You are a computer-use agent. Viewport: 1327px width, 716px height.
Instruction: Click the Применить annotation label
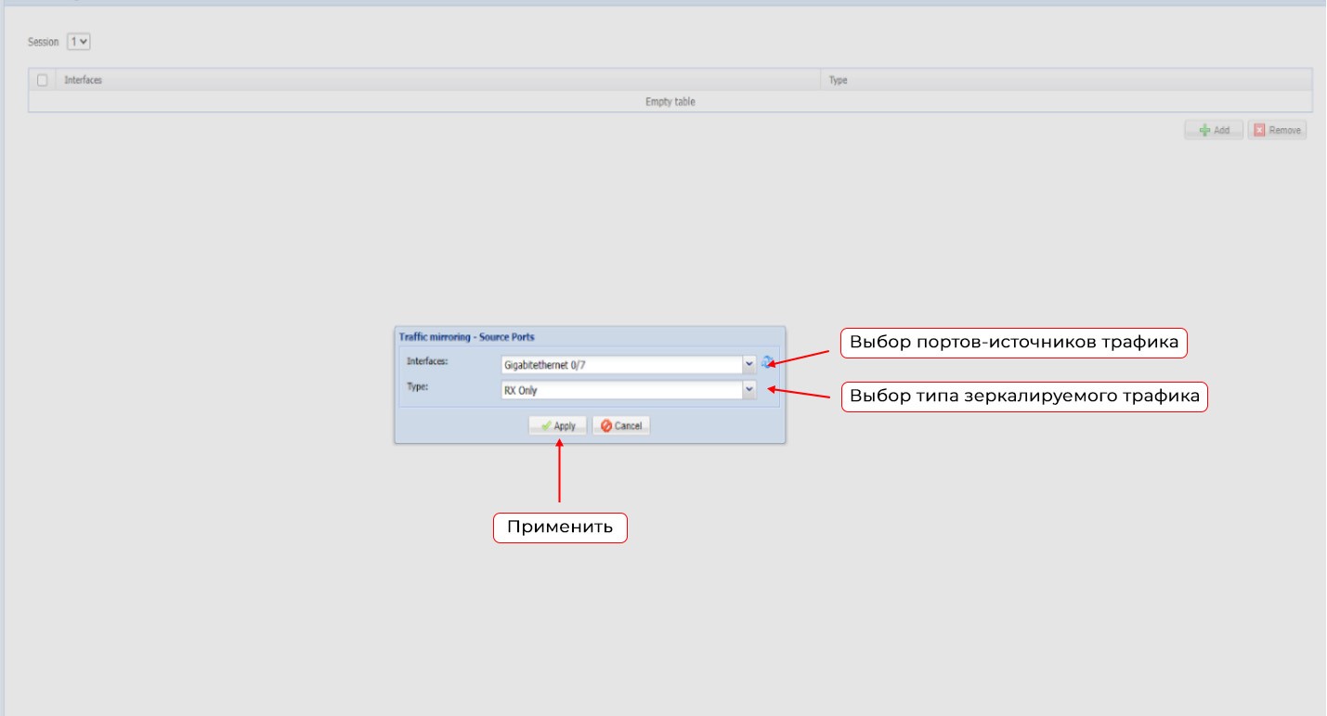point(560,527)
